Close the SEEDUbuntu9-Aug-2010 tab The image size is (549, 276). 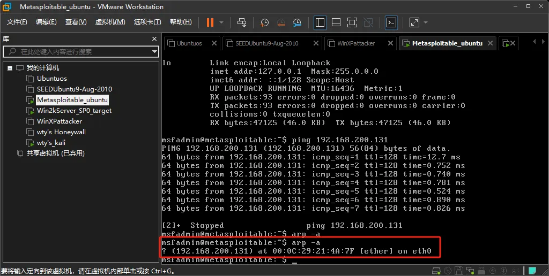tap(316, 43)
